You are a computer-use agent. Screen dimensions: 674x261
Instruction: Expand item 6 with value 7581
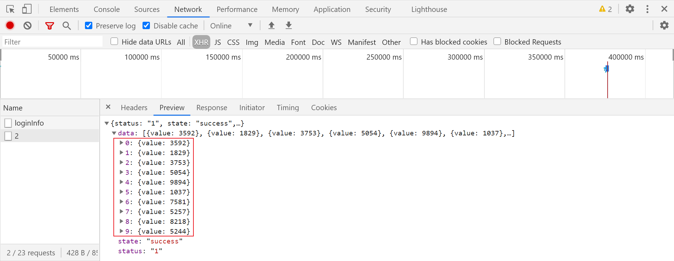click(x=121, y=202)
